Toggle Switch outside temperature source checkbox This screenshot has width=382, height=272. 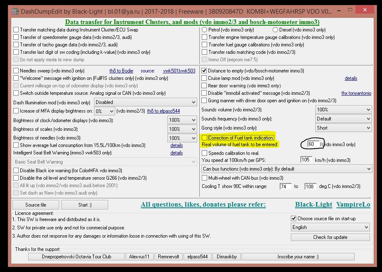pos(16,93)
